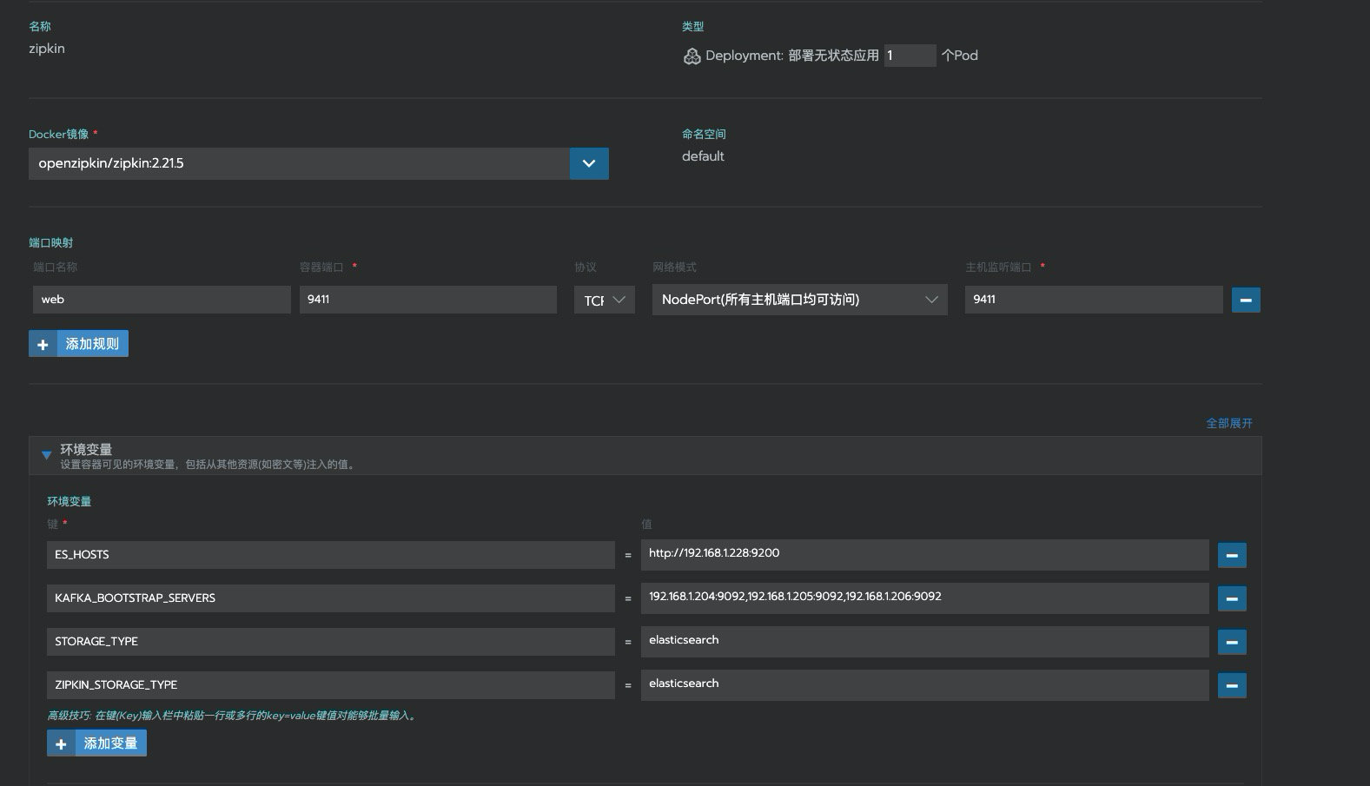This screenshot has height=786, width=1370.
Task: Remove the ES_HOSTS variable
Action: pyautogui.click(x=1232, y=555)
